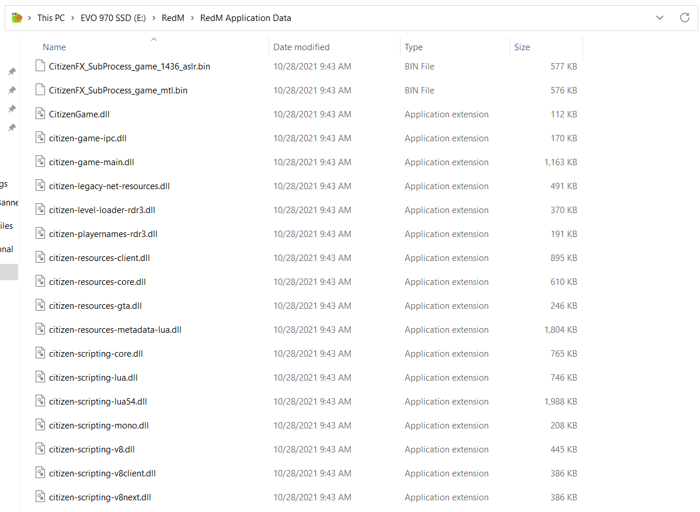This screenshot has height=512, width=700.
Task: Click the citizen-resources-client.dll file icon
Action: tap(40, 257)
